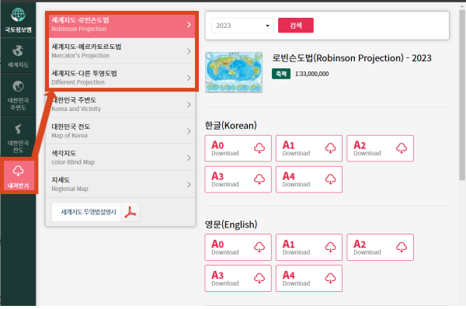Screen dimensions: 466x309
Task: Download English A2 map
Action: coord(380,247)
